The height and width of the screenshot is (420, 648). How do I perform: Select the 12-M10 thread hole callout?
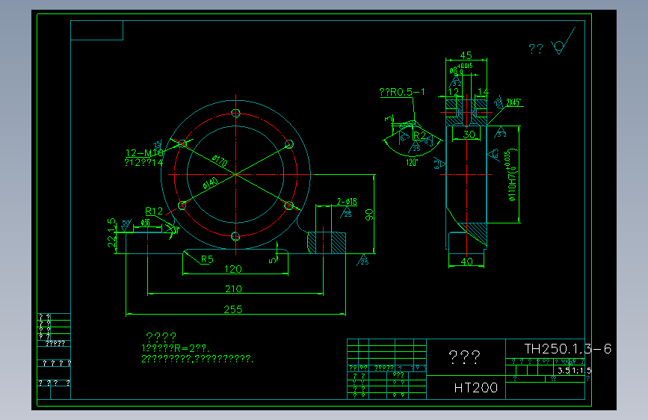pos(144,153)
